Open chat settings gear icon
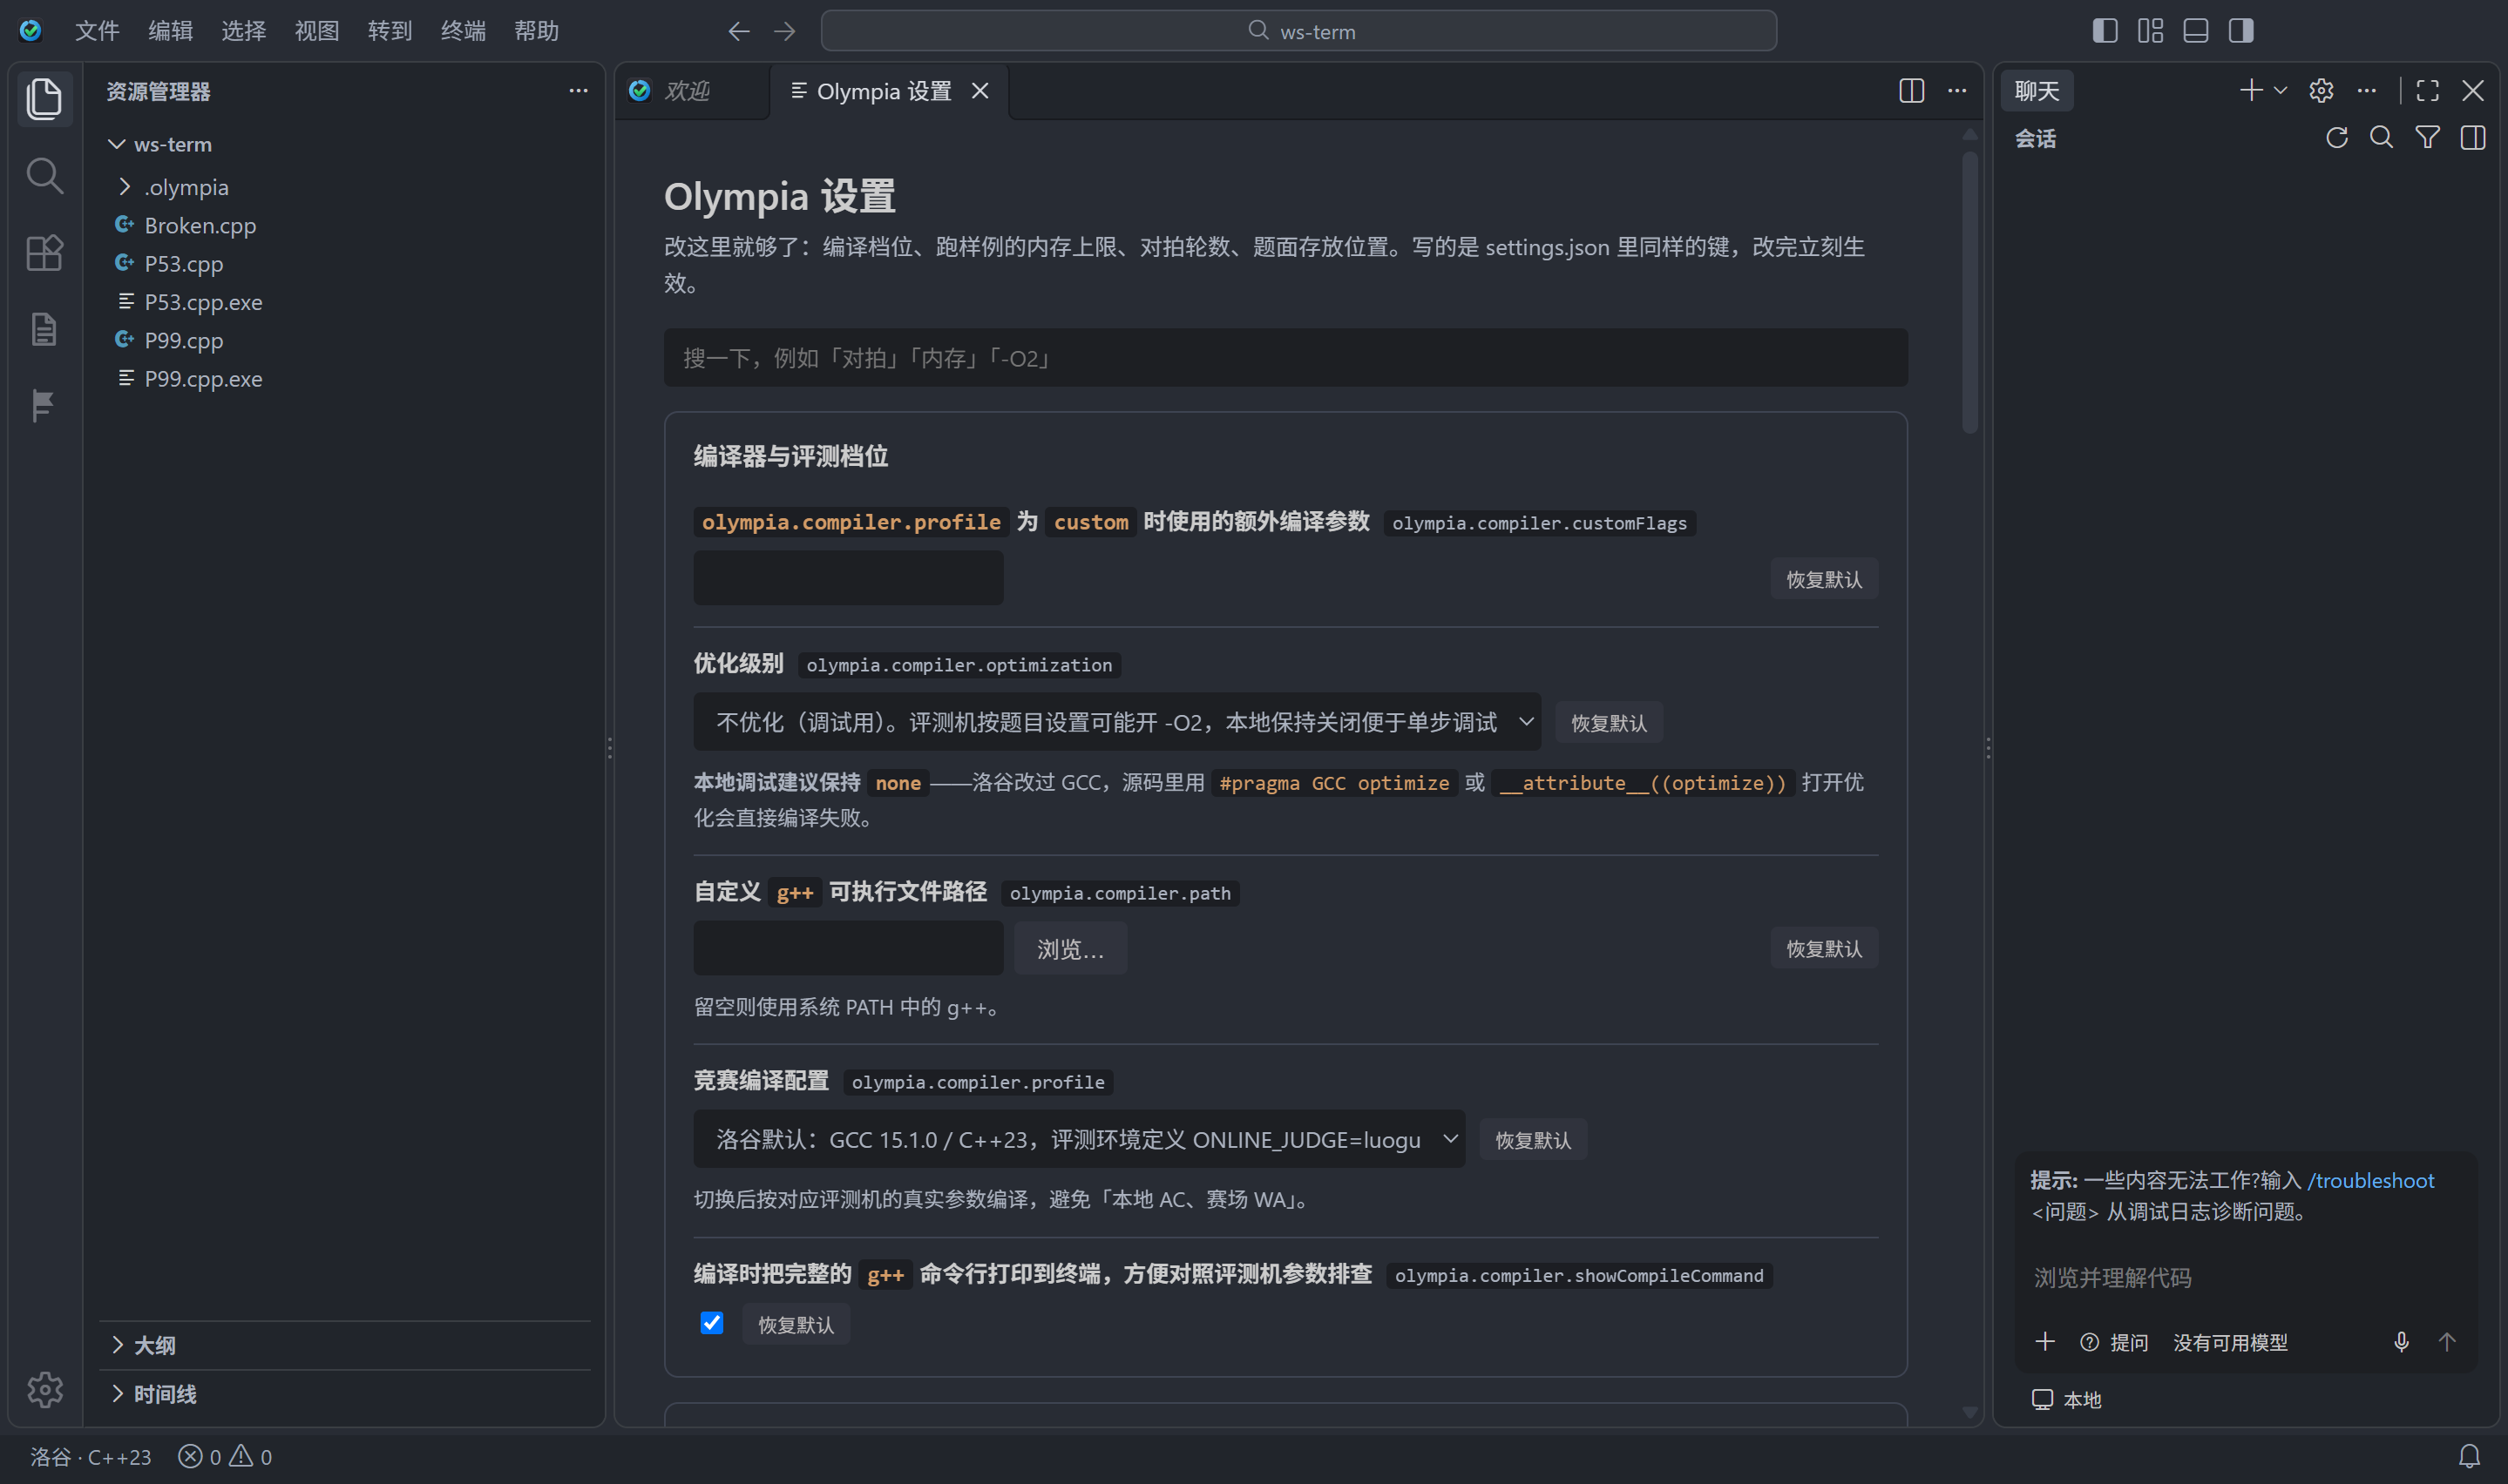The image size is (2508, 1484). point(2321,91)
